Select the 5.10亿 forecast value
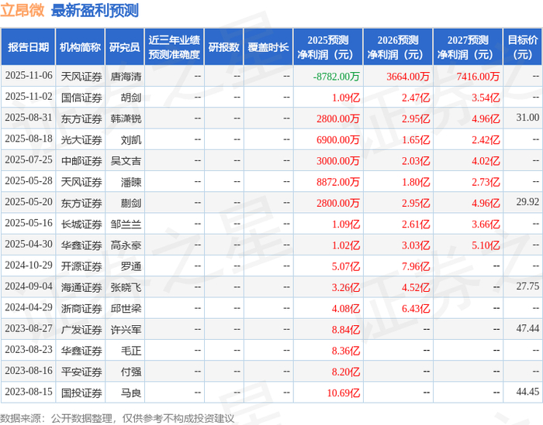Image resolution: width=543 pixels, height=425 pixels. click(x=486, y=245)
